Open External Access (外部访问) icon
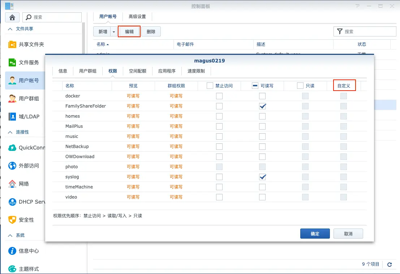 point(12,166)
